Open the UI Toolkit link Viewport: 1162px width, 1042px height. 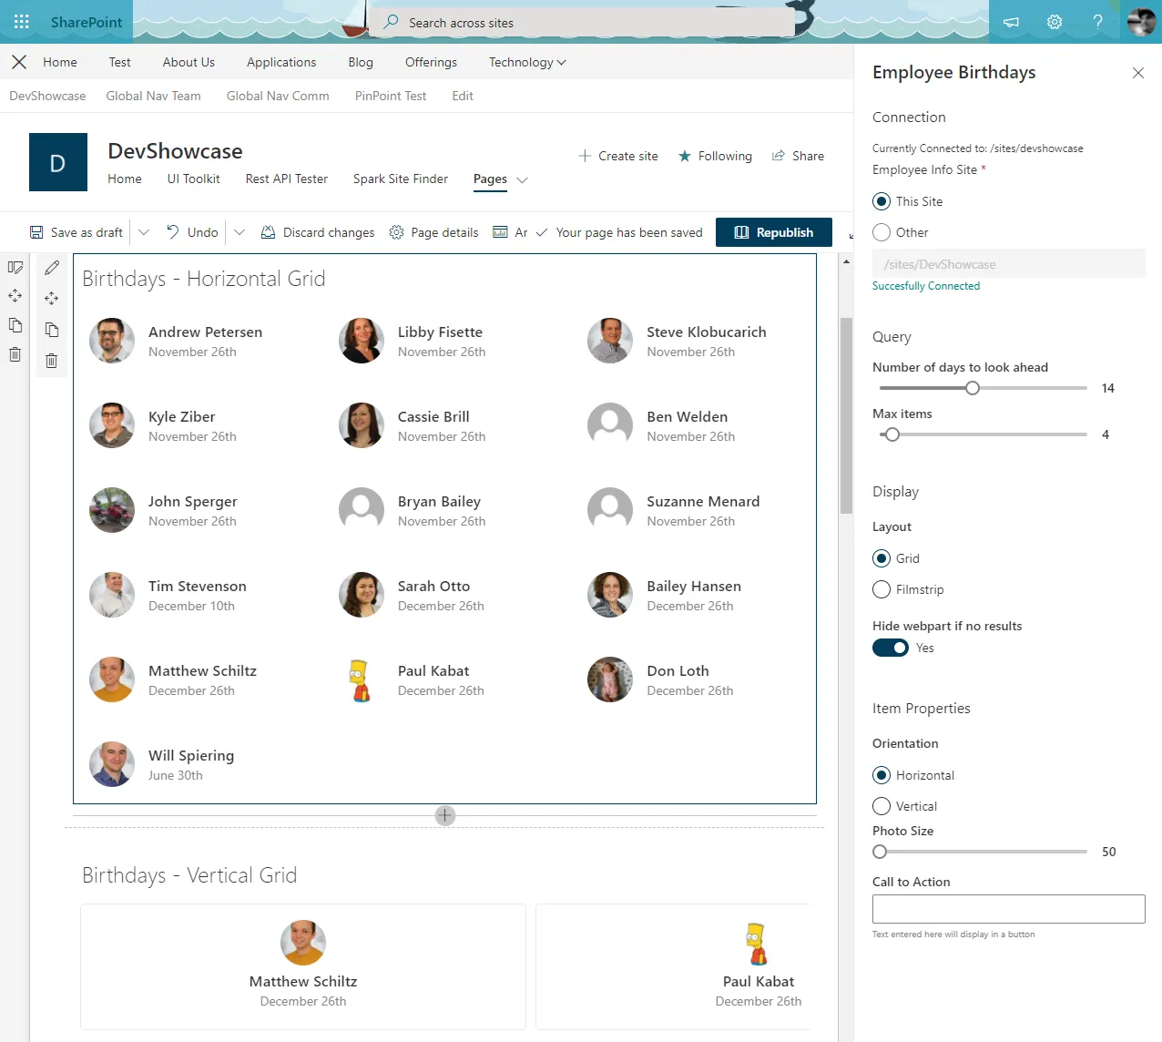193,179
